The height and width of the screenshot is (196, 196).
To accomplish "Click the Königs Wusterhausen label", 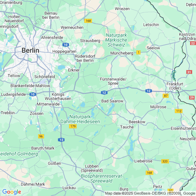I will [x=58, y=96].
